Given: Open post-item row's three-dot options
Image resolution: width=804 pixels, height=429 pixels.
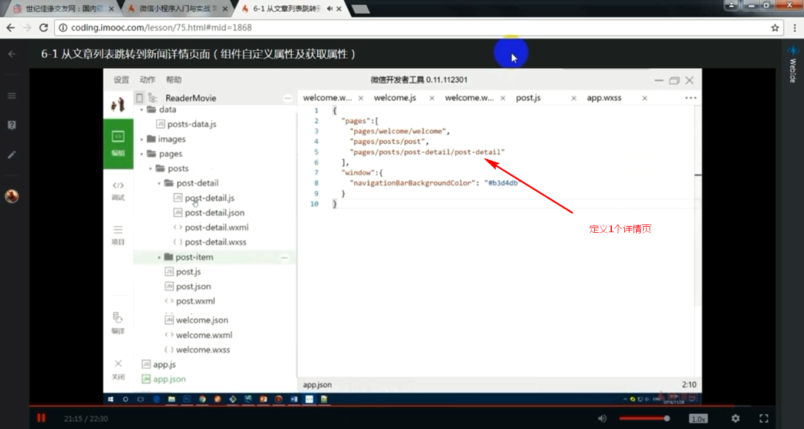Looking at the screenshot, I should 284,258.
